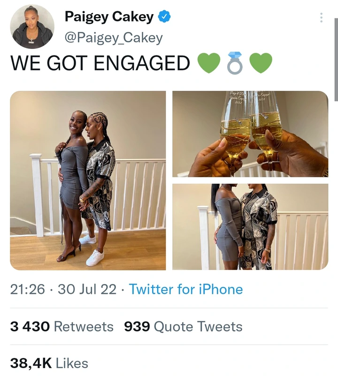Click the first green heart emoji
The width and height of the screenshot is (338, 379).
[209, 63]
